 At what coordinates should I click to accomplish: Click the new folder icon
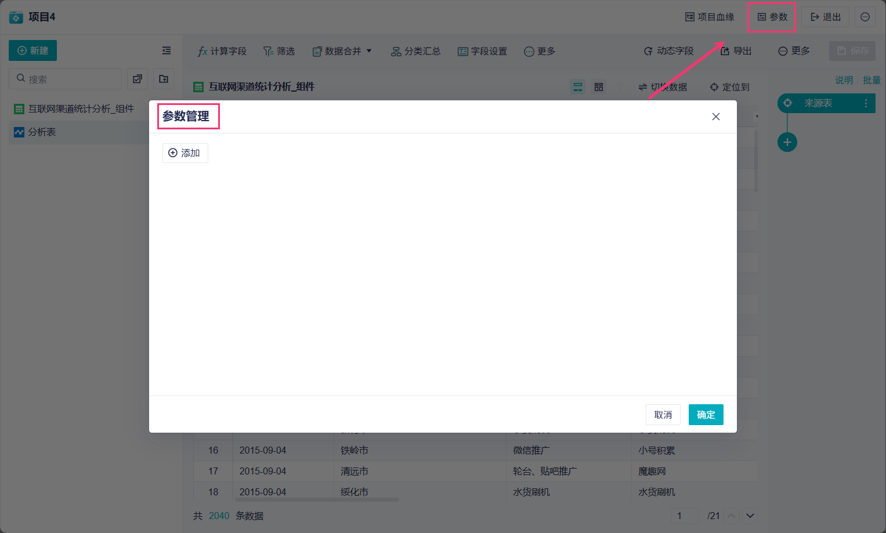click(164, 79)
